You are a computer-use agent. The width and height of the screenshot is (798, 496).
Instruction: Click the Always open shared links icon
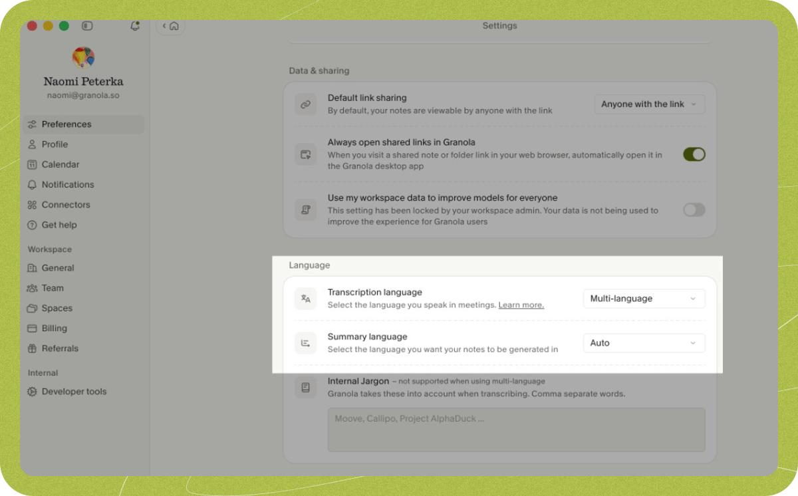click(306, 154)
